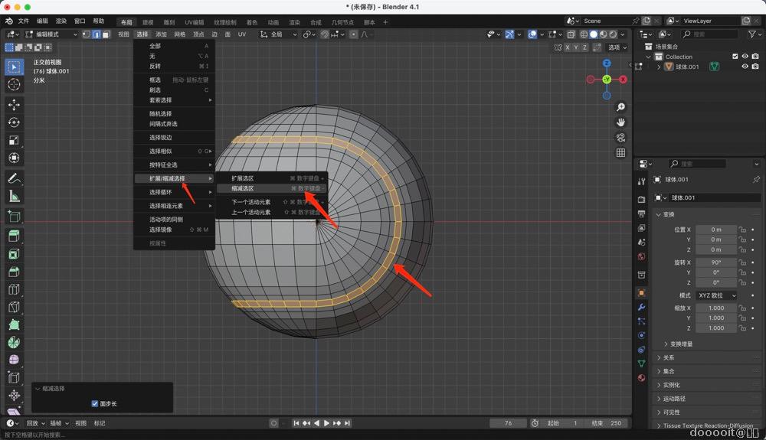The image size is (766, 440).
Task: Enable face select mode
Action: pyautogui.click(x=105, y=34)
